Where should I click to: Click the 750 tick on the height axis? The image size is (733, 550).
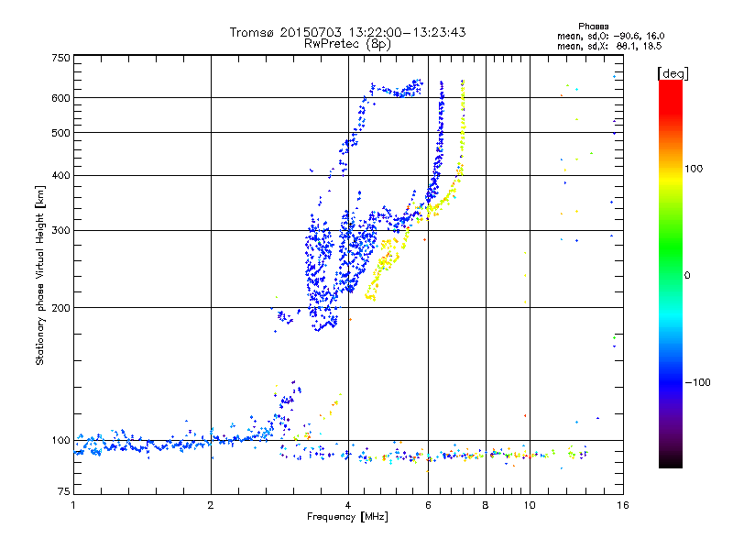60,58
